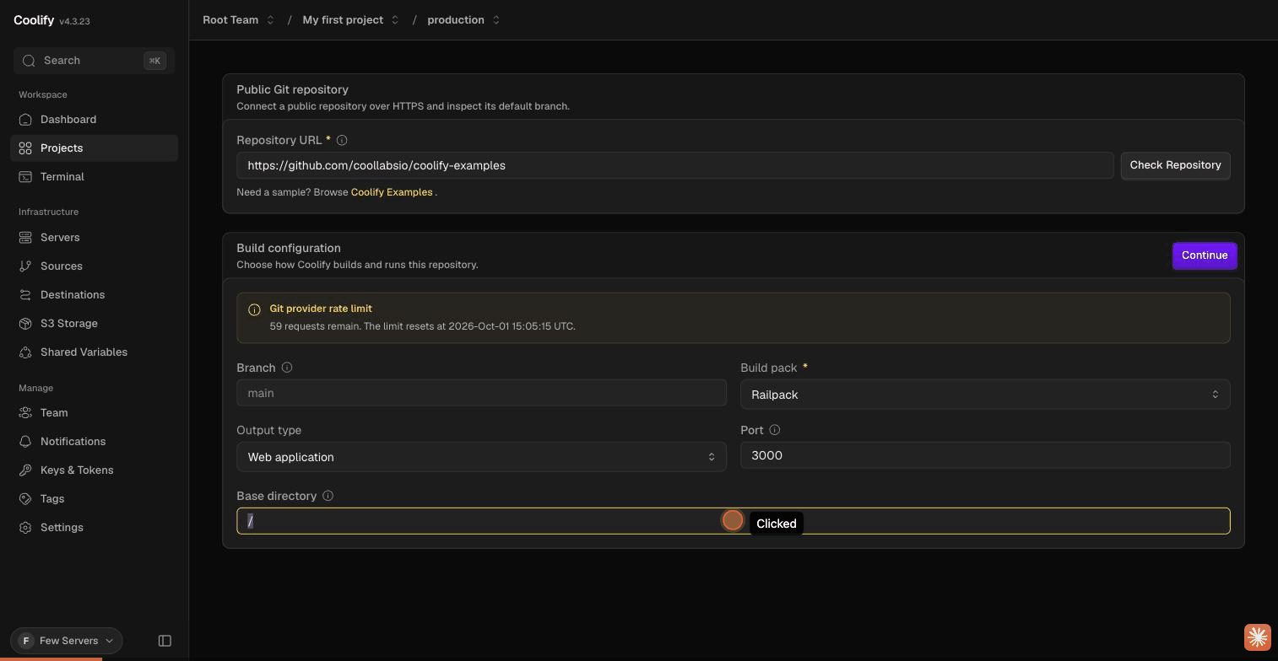Image resolution: width=1278 pixels, height=661 pixels.
Task: Click the Projects grid icon
Action: [26, 148]
